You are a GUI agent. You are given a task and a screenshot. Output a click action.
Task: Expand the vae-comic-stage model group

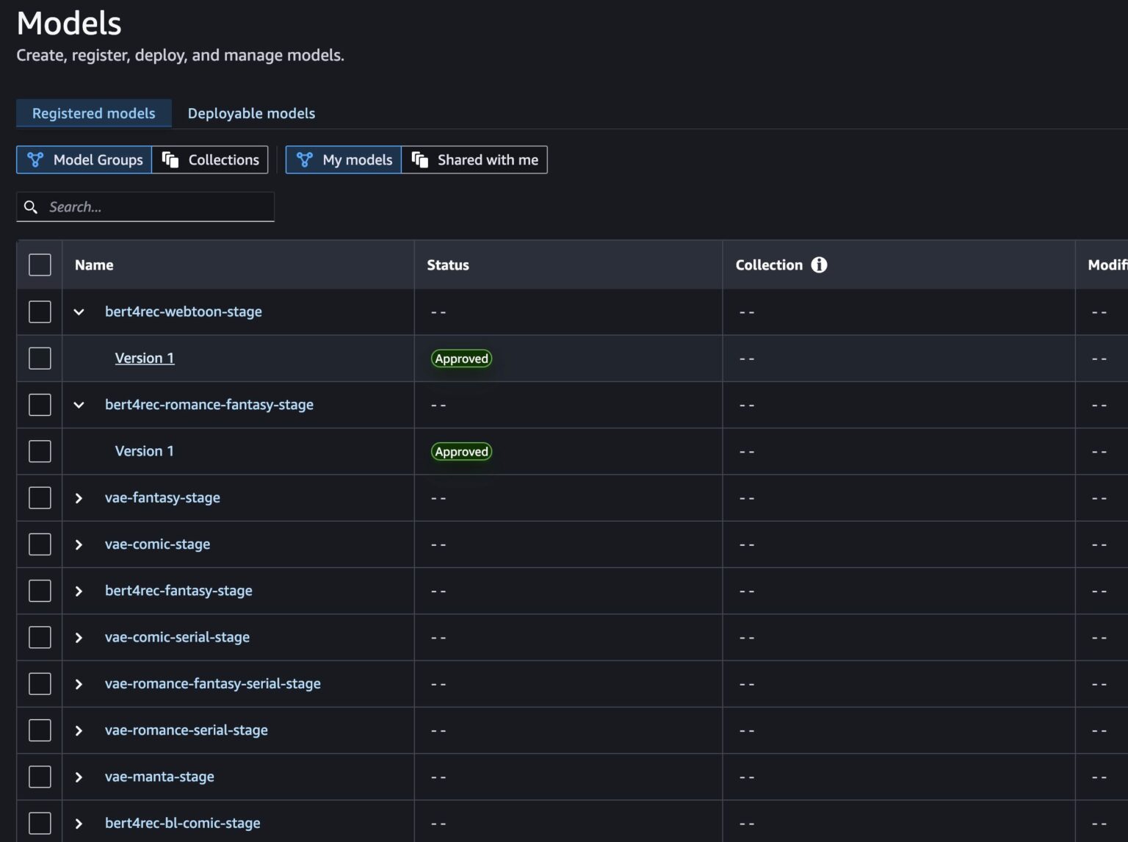(79, 544)
